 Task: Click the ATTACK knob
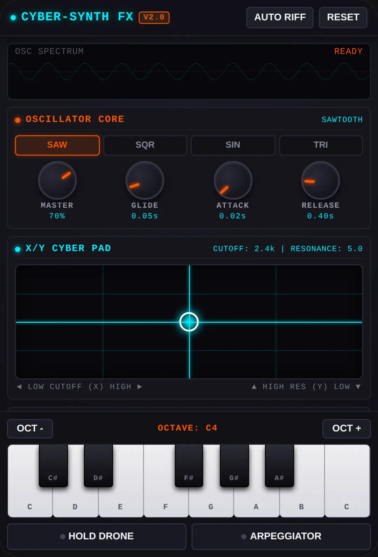point(233,180)
